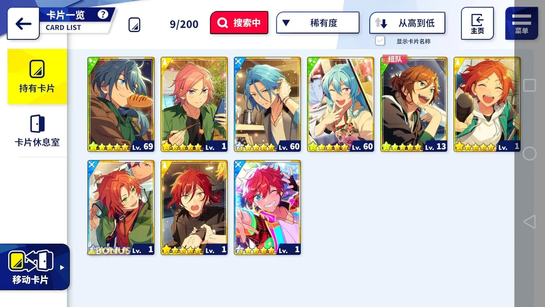Tap the Android recents square navigation icon
Viewport: 545px width, 307px height.
tap(530, 85)
